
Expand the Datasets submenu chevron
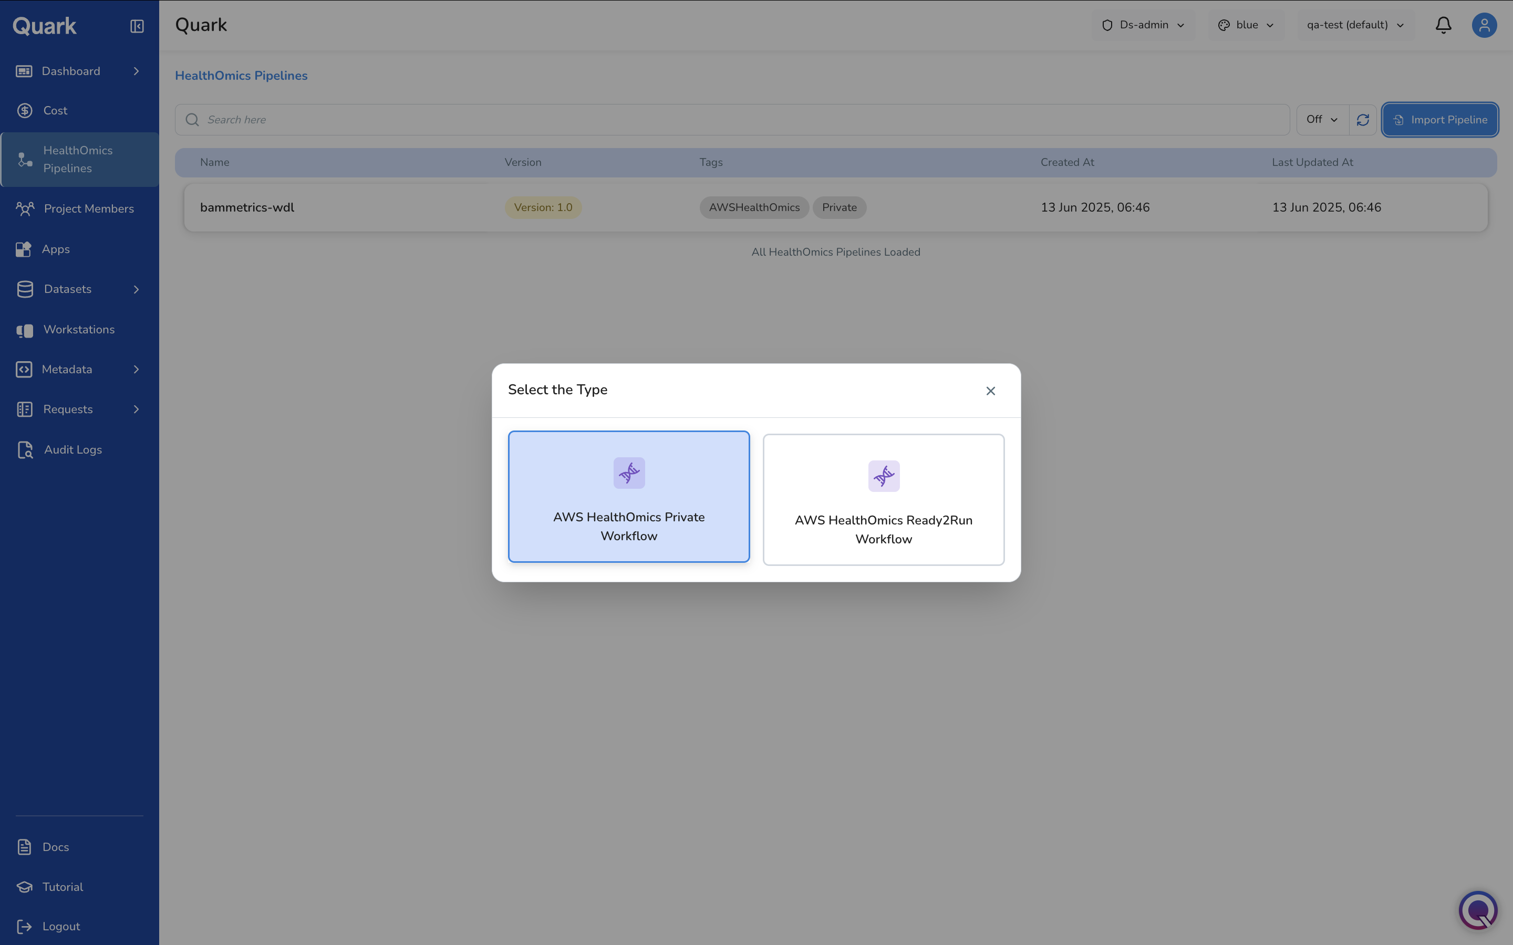coord(136,289)
